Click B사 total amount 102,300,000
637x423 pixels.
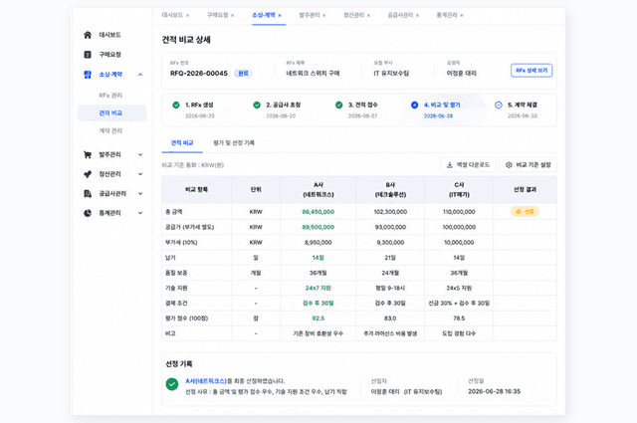[390, 212]
